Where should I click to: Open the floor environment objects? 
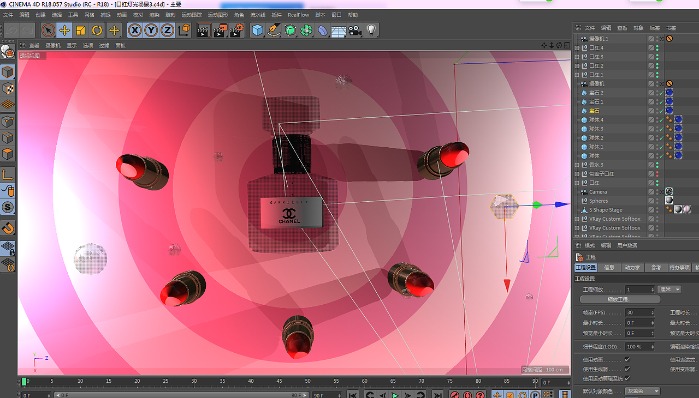(339, 30)
